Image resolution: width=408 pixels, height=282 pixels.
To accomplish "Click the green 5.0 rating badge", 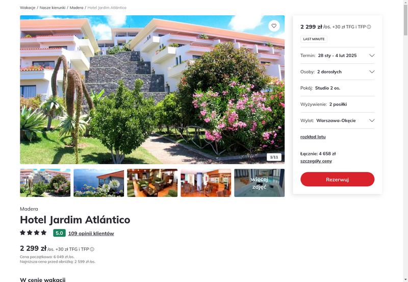I will click(59, 233).
